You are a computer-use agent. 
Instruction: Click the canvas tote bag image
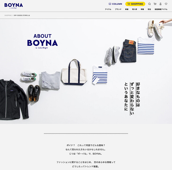click(x=74, y=72)
